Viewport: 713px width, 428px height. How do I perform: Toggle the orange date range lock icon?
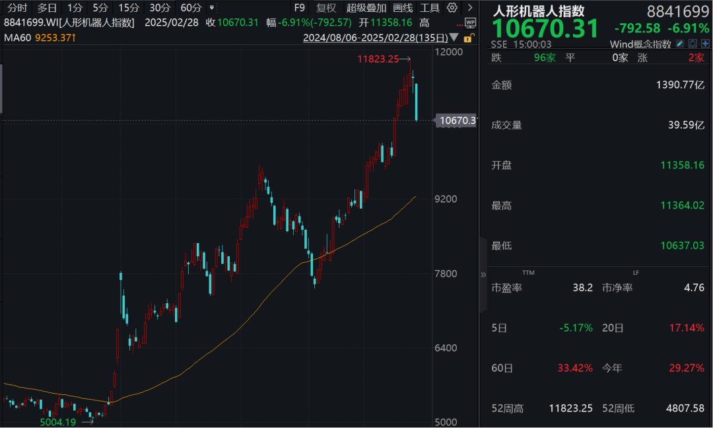(x=468, y=38)
